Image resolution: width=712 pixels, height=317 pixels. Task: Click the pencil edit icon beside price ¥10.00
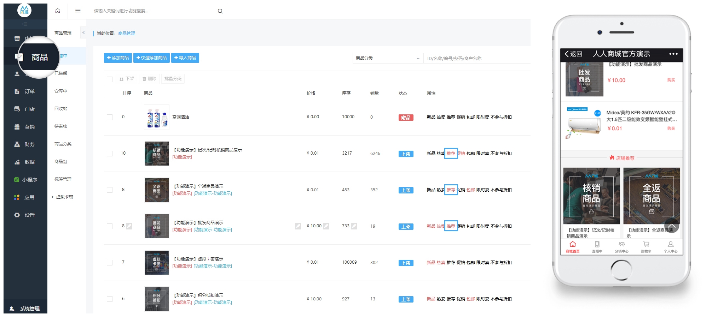pos(326,226)
